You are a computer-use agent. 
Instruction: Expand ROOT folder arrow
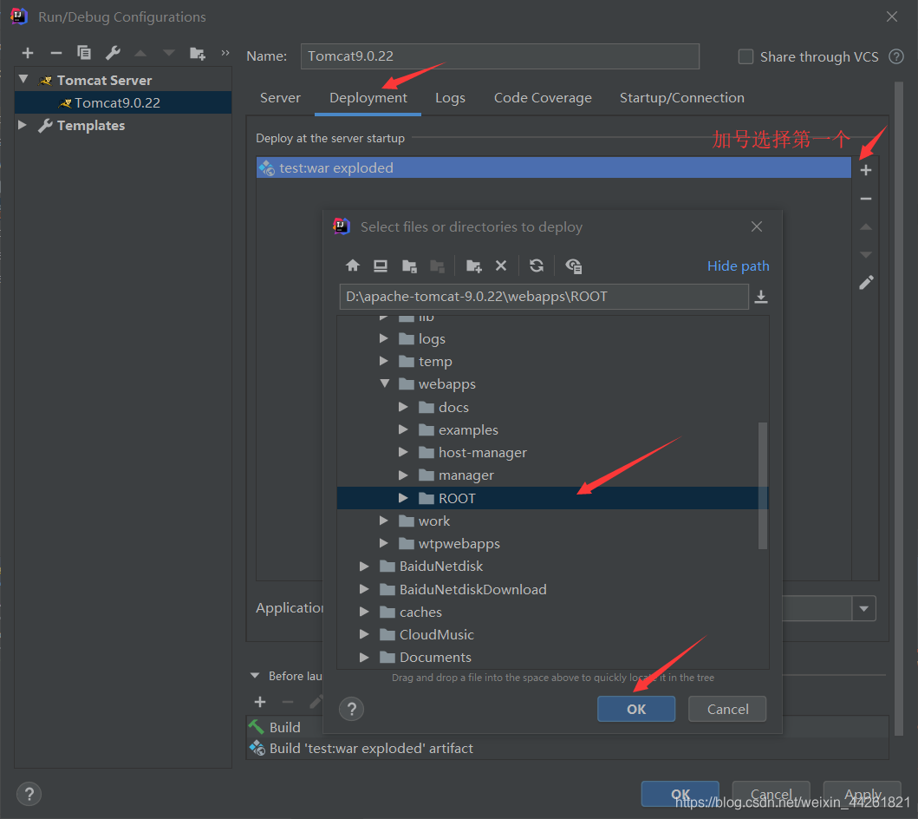[403, 498]
